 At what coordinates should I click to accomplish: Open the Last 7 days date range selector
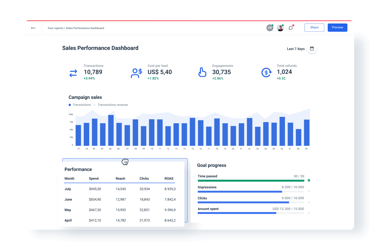(295, 49)
